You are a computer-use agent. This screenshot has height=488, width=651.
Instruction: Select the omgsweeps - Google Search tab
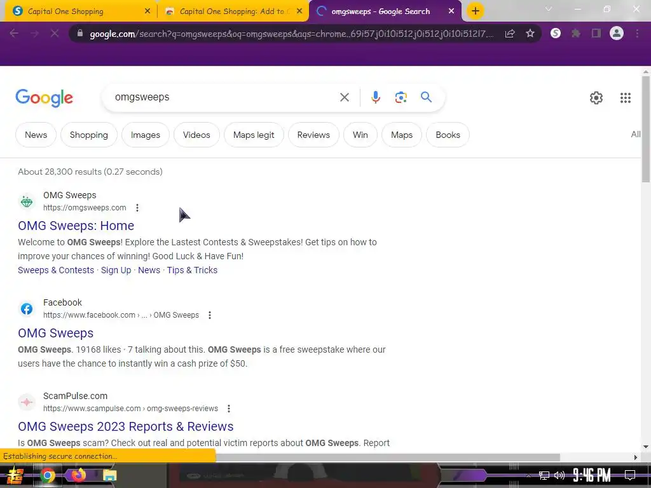385,11
